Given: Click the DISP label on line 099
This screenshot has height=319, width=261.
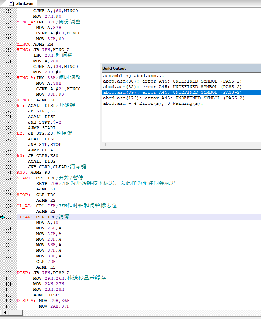Looking at the screenshot, I should coord(23,273).
